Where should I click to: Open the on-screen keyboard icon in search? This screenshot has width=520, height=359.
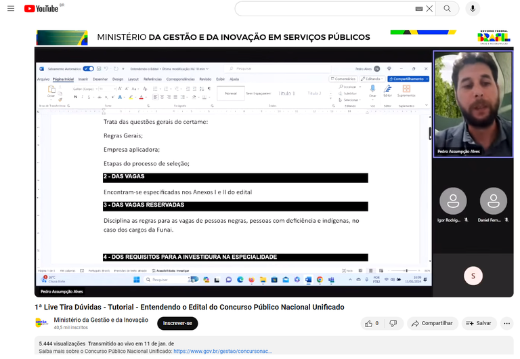click(x=419, y=9)
